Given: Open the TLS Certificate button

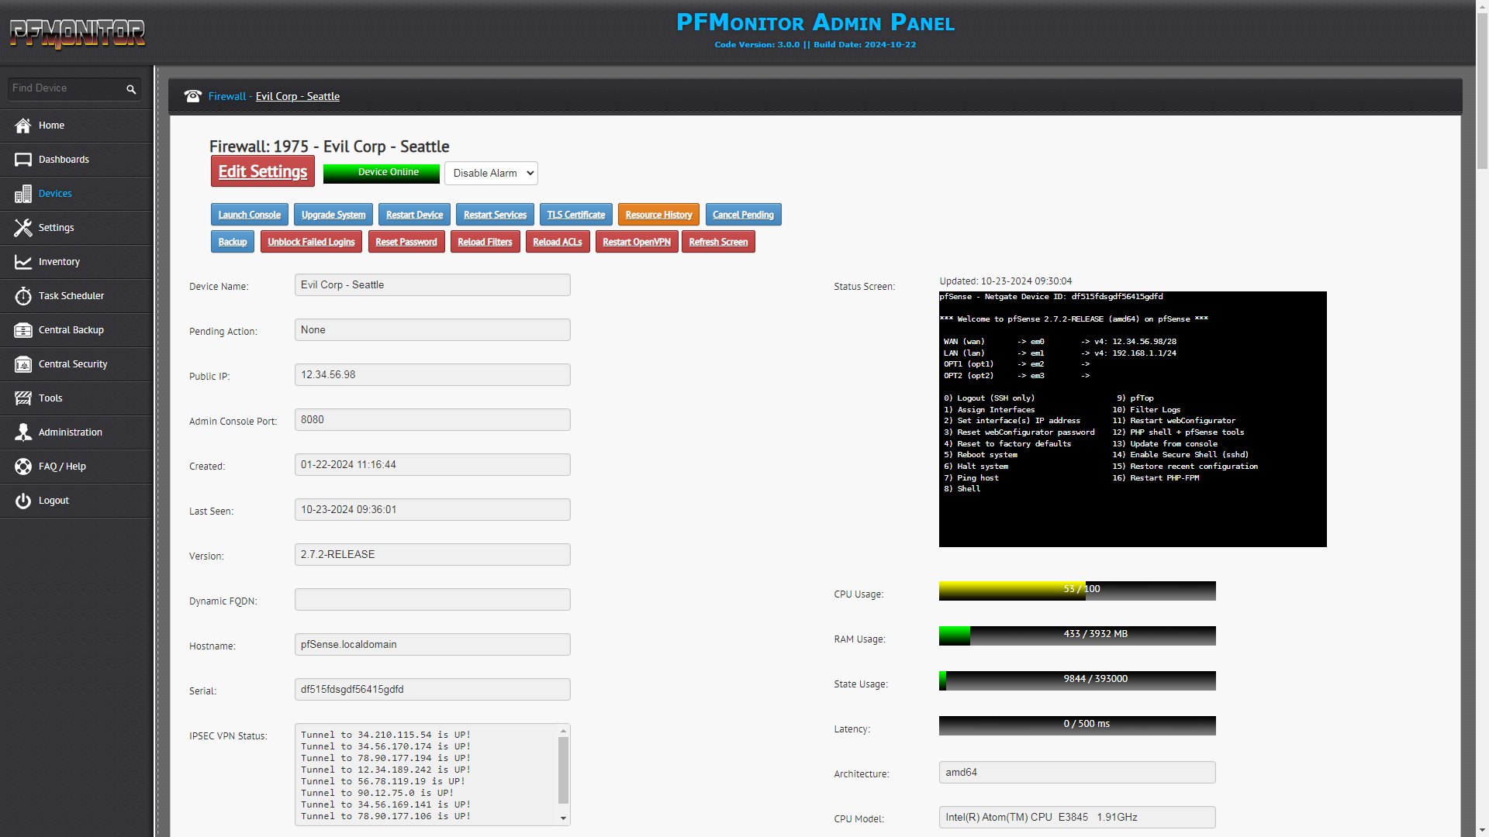Looking at the screenshot, I should [x=576, y=215].
